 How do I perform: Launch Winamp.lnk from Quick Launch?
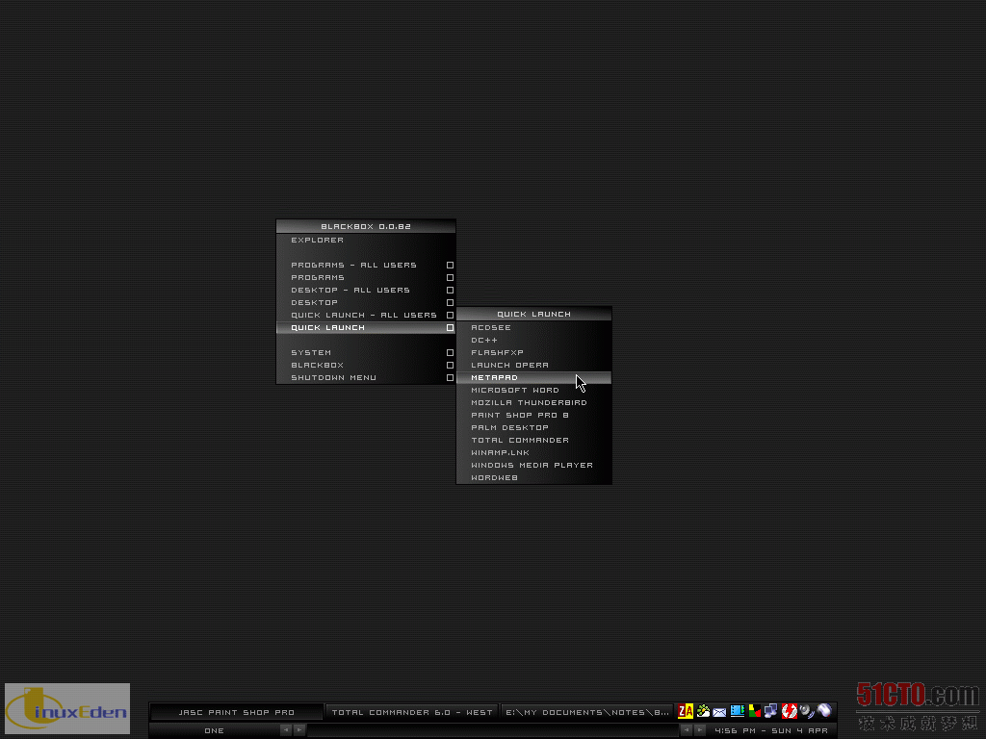point(533,453)
